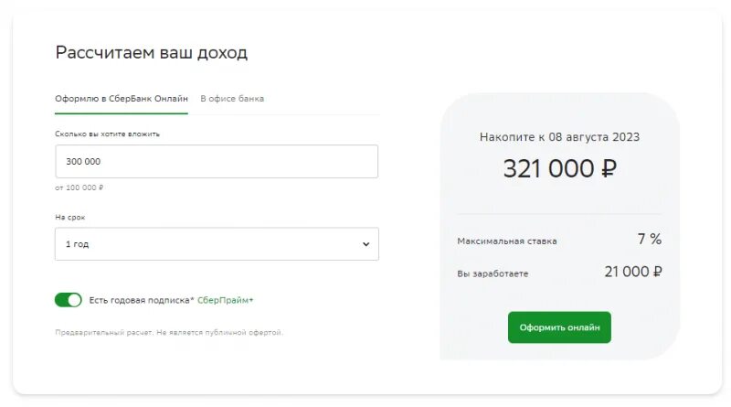
Task: Click the «Сколько вы хотите вложить» label
Action: (107, 134)
